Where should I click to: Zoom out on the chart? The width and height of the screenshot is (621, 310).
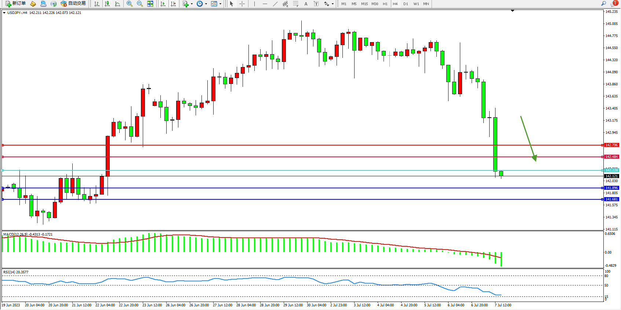pyautogui.click(x=140, y=4)
